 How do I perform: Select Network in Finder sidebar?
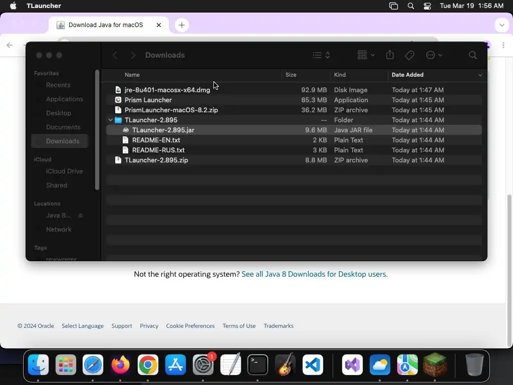[59, 230]
